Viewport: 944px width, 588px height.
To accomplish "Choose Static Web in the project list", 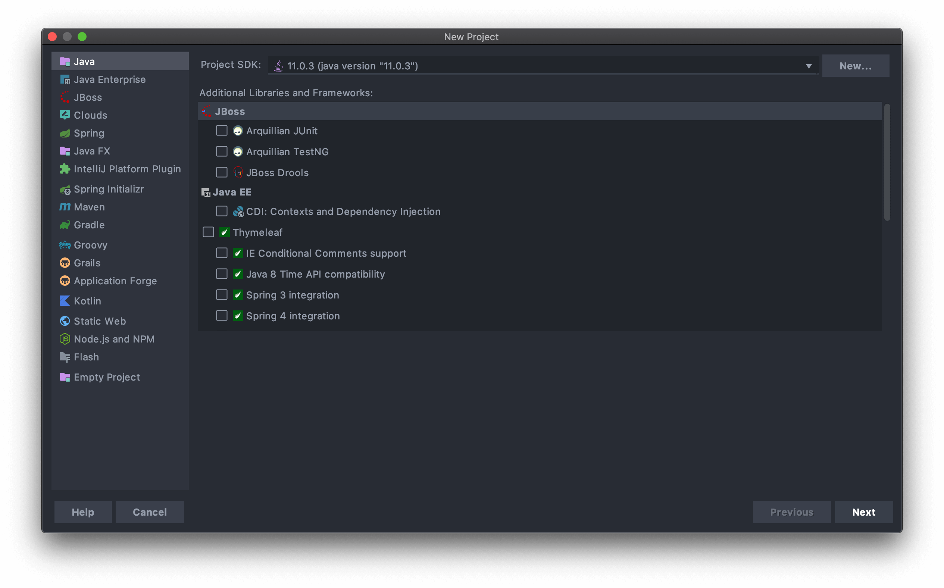I will (x=120, y=321).
